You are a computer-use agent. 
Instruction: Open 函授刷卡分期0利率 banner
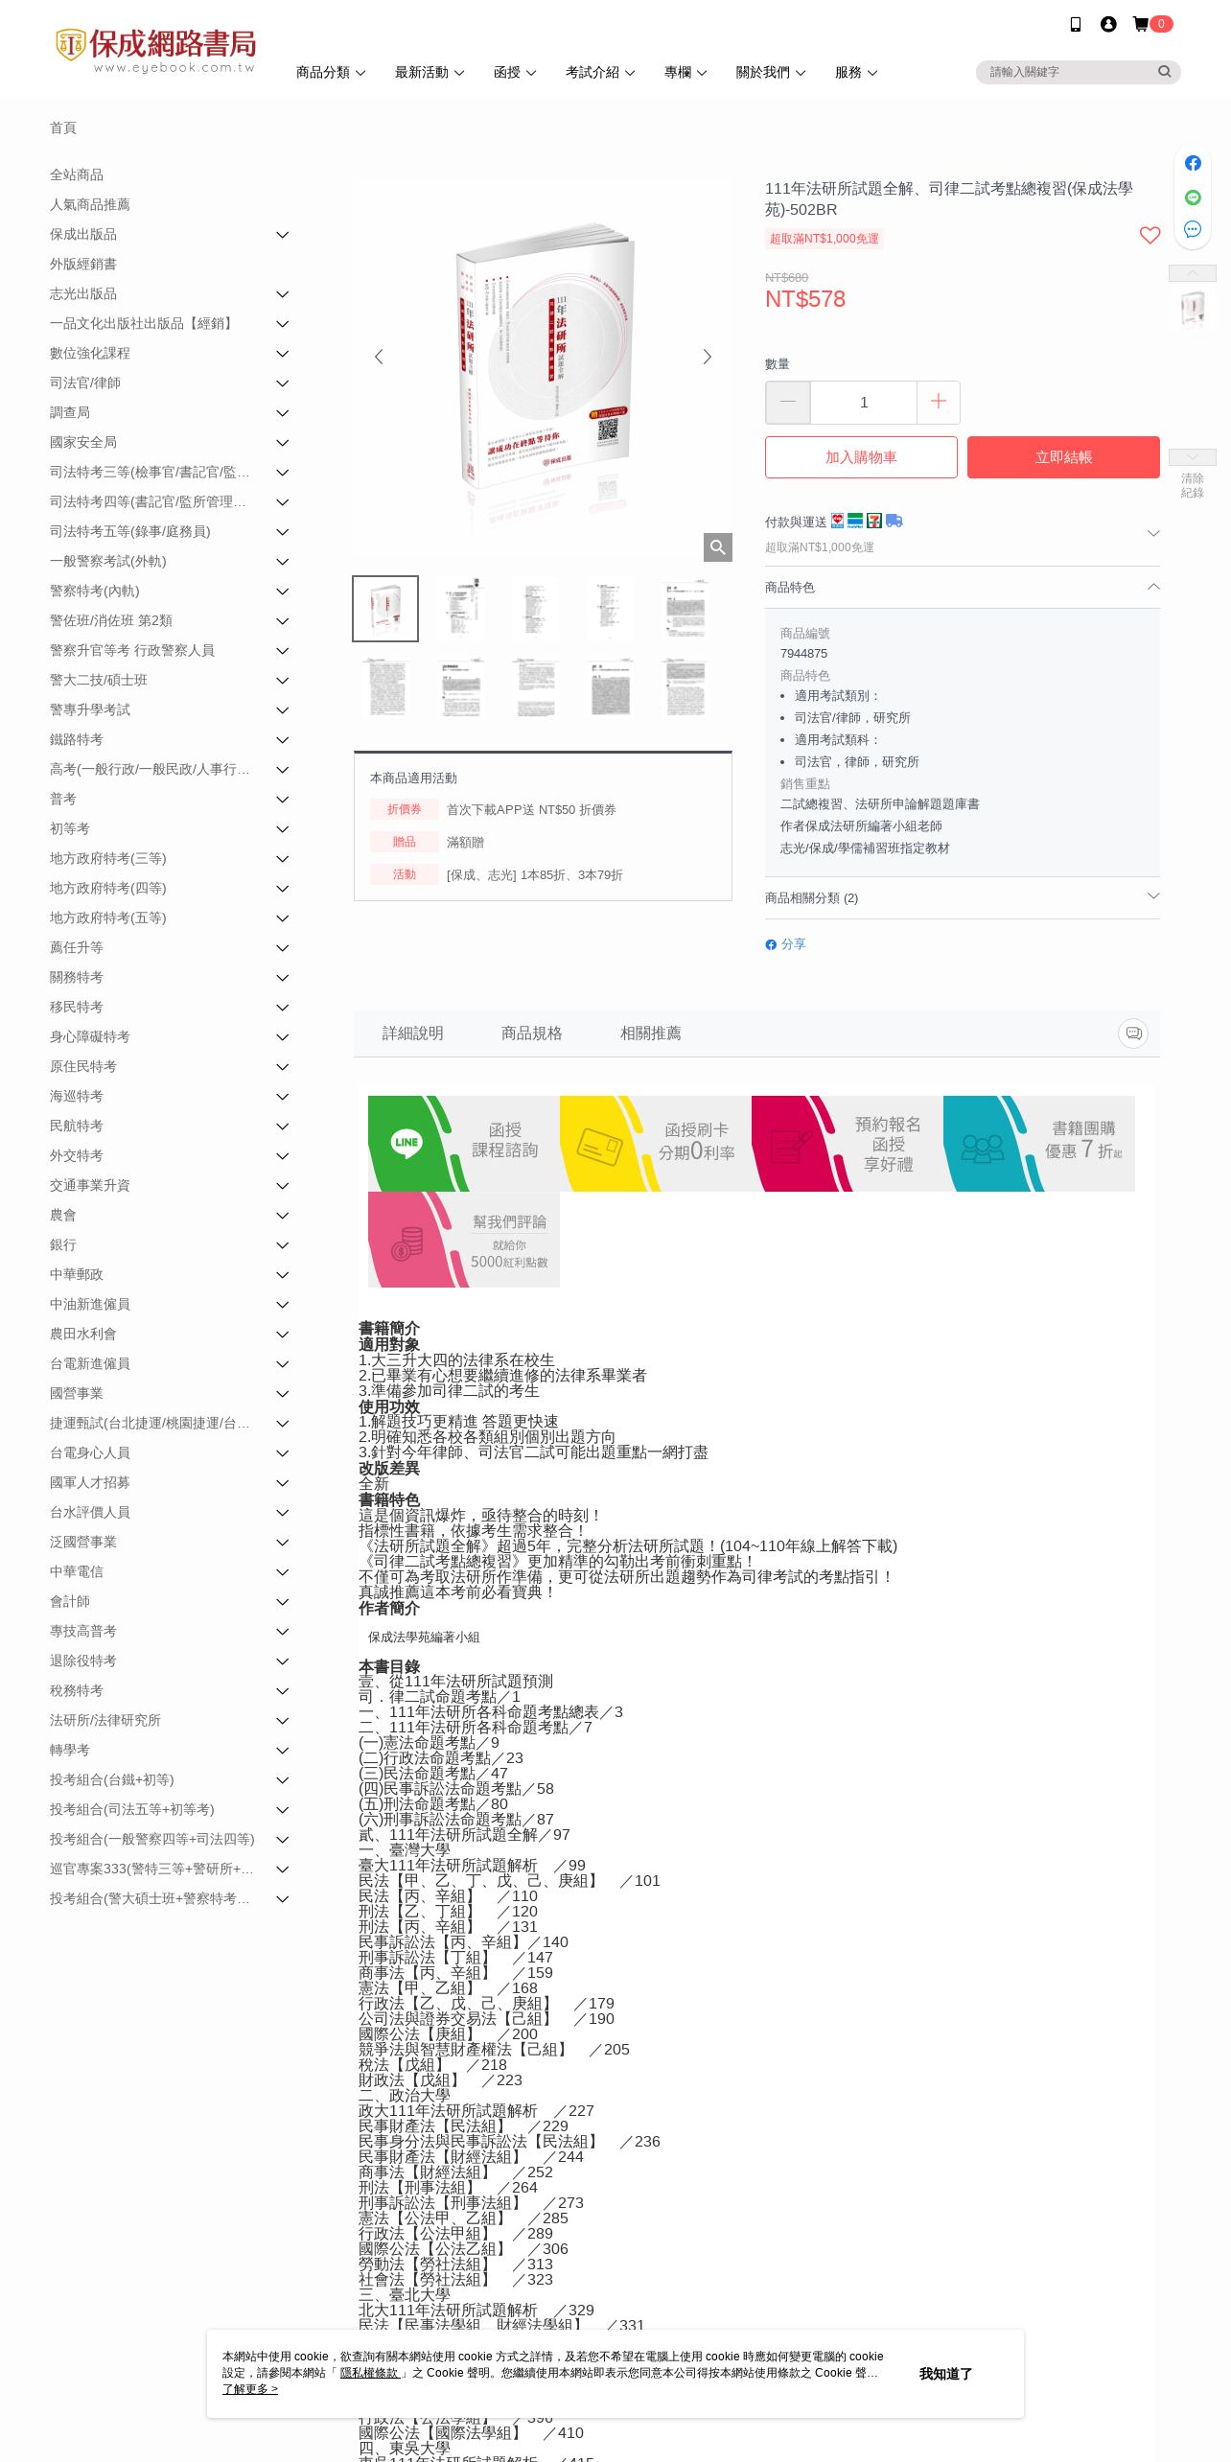coord(656,1144)
